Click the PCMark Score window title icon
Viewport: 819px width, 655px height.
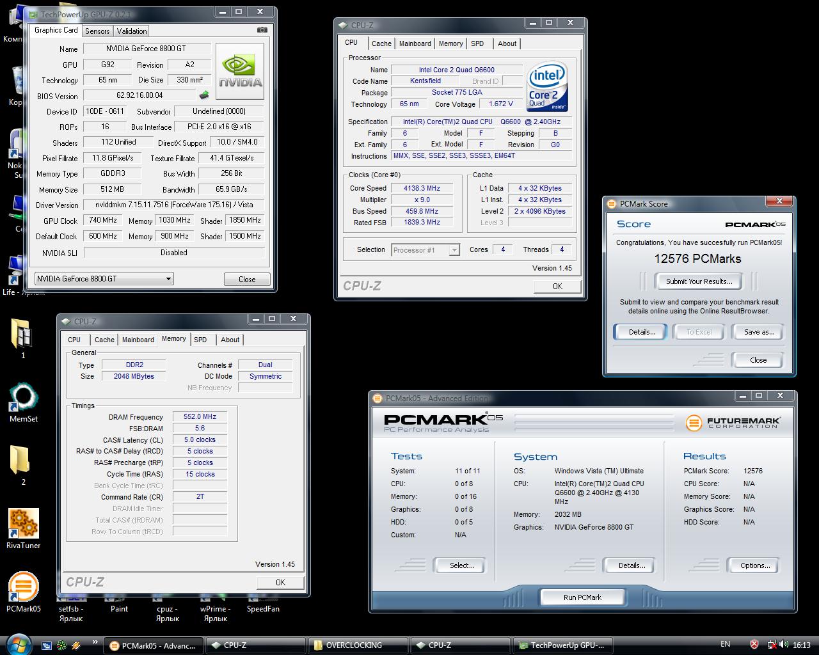pos(612,203)
